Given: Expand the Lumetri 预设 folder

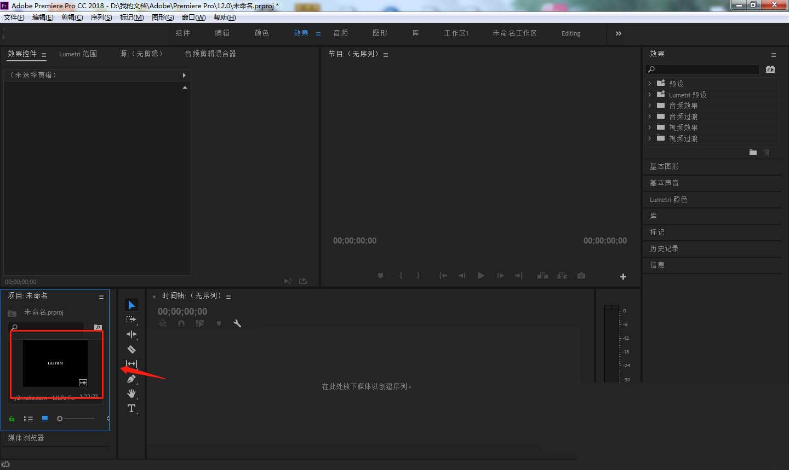Looking at the screenshot, I should (x=649, y=94).
